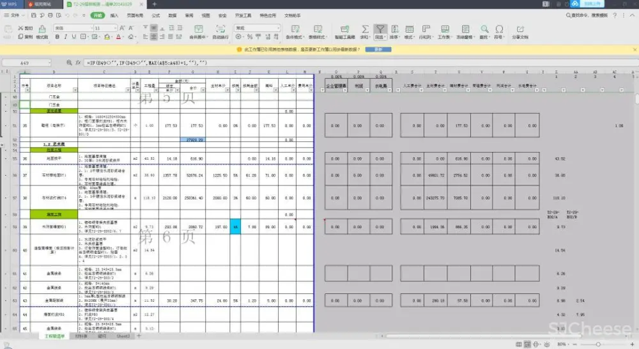Click inside the formula bar input
The width and height of the screenshot is (639, 349).
click(x=319, y=63)
